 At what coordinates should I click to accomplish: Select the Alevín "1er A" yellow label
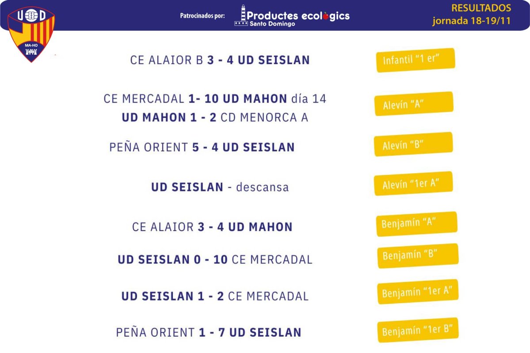413,183
